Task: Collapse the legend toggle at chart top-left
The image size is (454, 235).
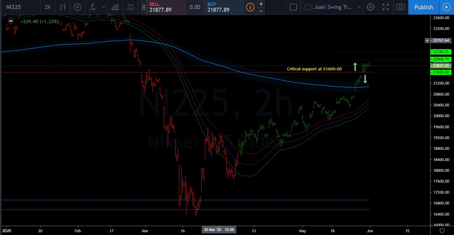Action: click(x=11, y=21)
